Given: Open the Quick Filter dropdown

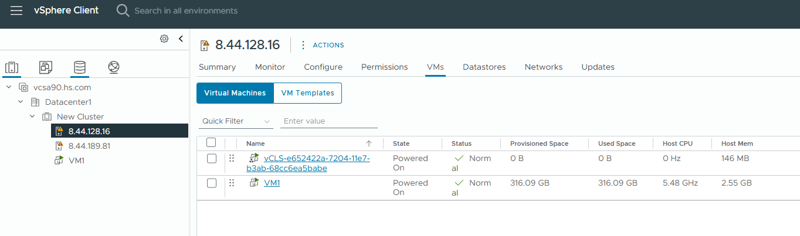Looking at the screenshot, I should pyautogui.click(x=235, y=121).
